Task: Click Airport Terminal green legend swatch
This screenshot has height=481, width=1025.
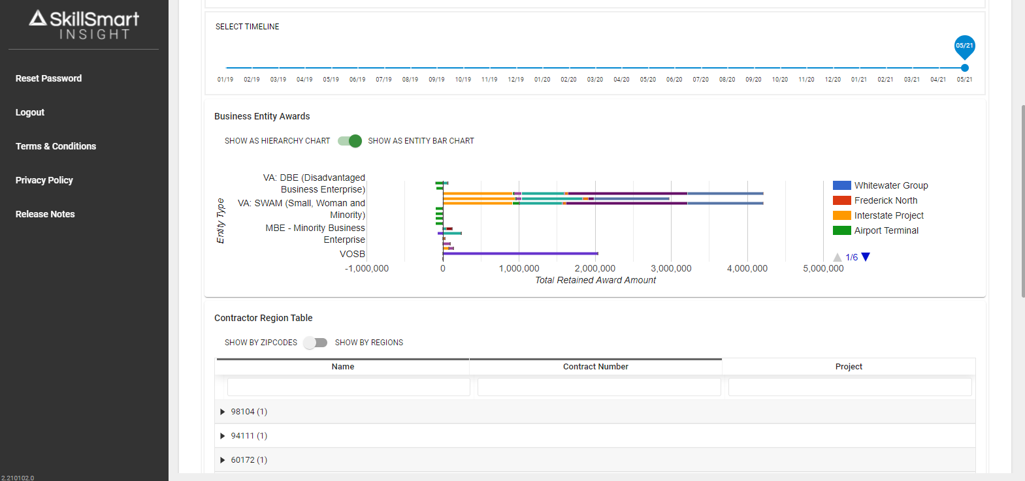Action: pyautogui.click(x=842, y=230)
